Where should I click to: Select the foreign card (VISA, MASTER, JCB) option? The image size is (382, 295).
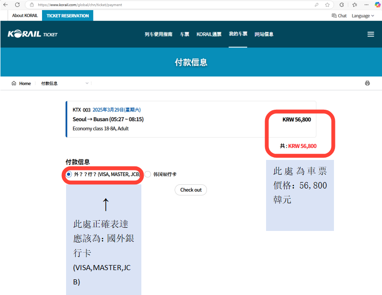pos(69,175)
